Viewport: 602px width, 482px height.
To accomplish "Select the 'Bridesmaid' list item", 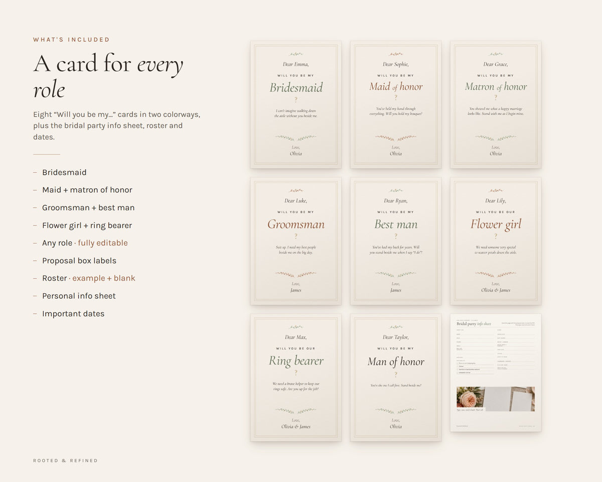I will [64, 172].
